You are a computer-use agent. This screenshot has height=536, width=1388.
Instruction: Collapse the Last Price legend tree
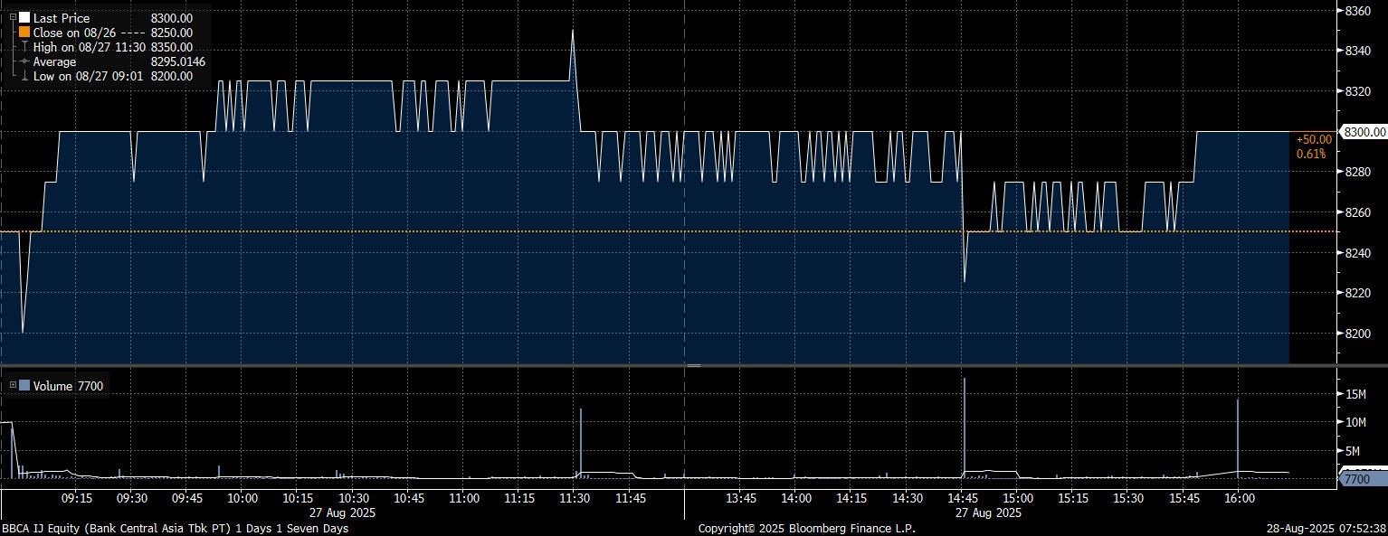(12, 17)
